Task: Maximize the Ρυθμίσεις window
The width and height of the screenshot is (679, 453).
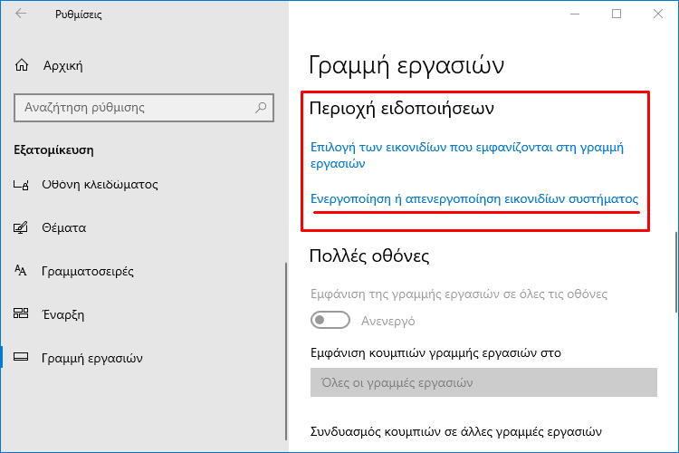Action: tap(617, 14)
